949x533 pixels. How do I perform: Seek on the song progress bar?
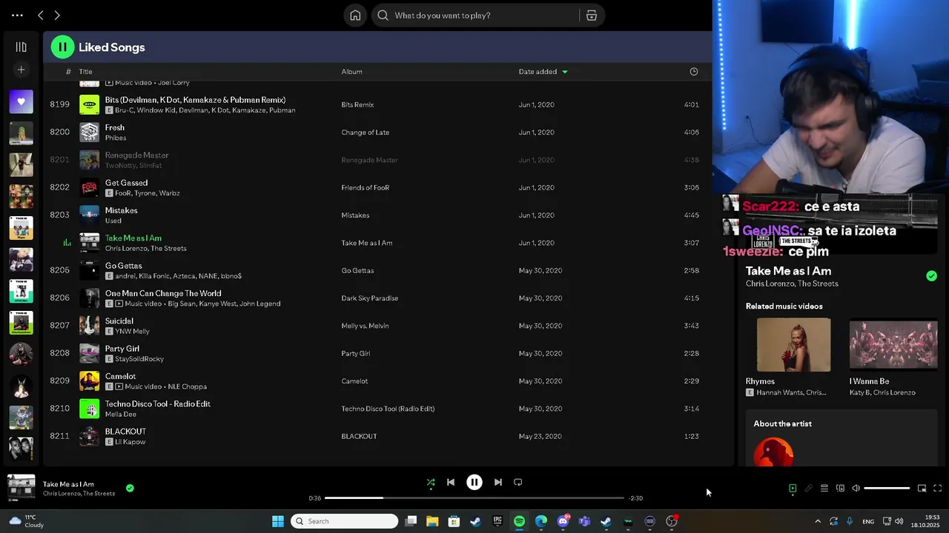pyautogui.click(x=474, y=498)
